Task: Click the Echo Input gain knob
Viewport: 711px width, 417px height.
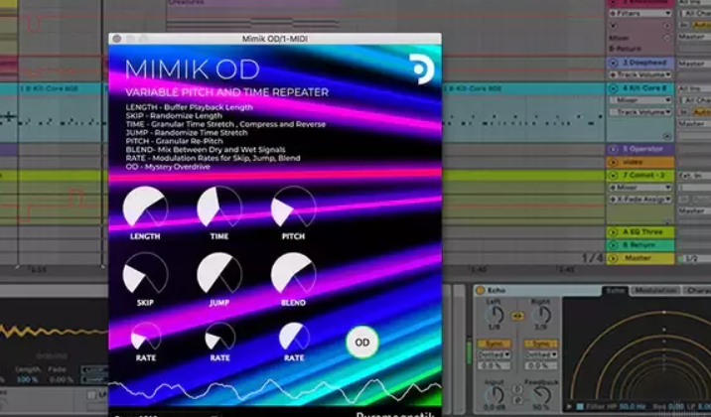Action: [x=495, y=396]
